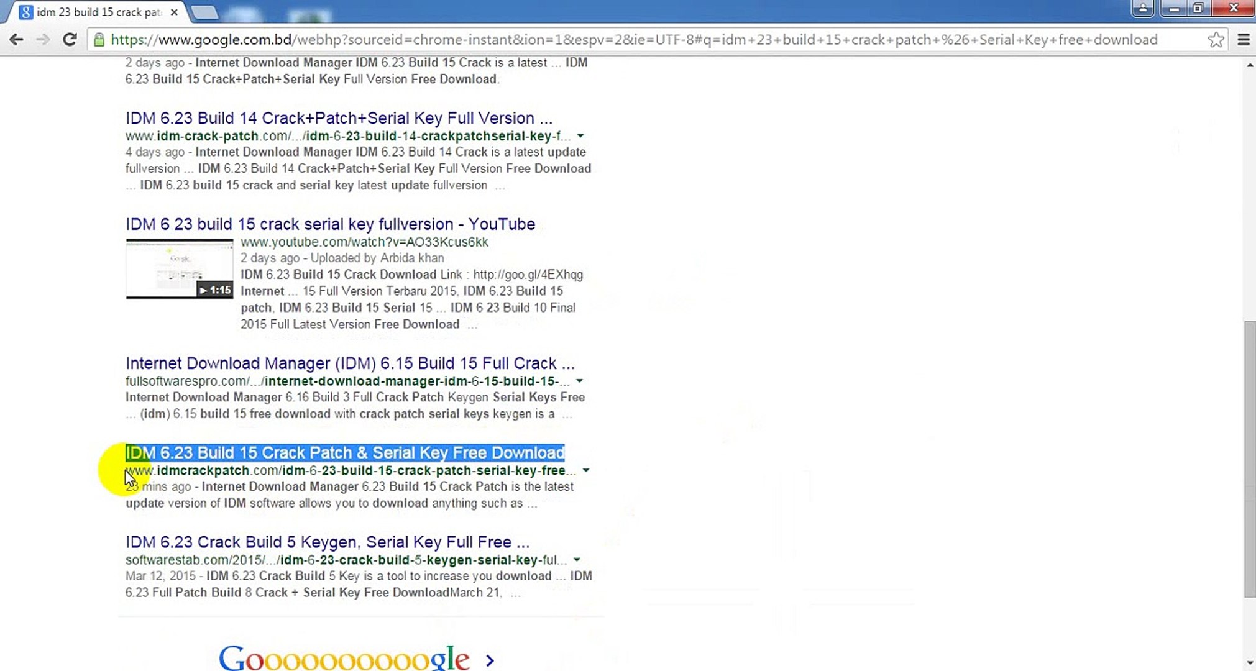The width and height of the screenshot is (1256, 671).
Task: Expand dropdown arrow beside idm-crack-patch.com URL
Action: (x=580, y=135)
